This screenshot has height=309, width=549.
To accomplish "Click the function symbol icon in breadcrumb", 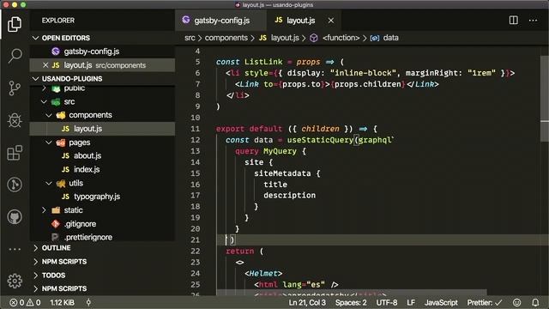I will (314, 38).
